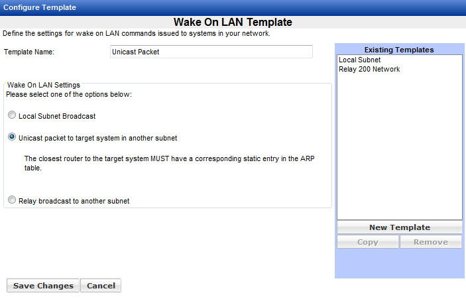
Task: Click the Existing Templates panel header
Action: tap(399, 50)
